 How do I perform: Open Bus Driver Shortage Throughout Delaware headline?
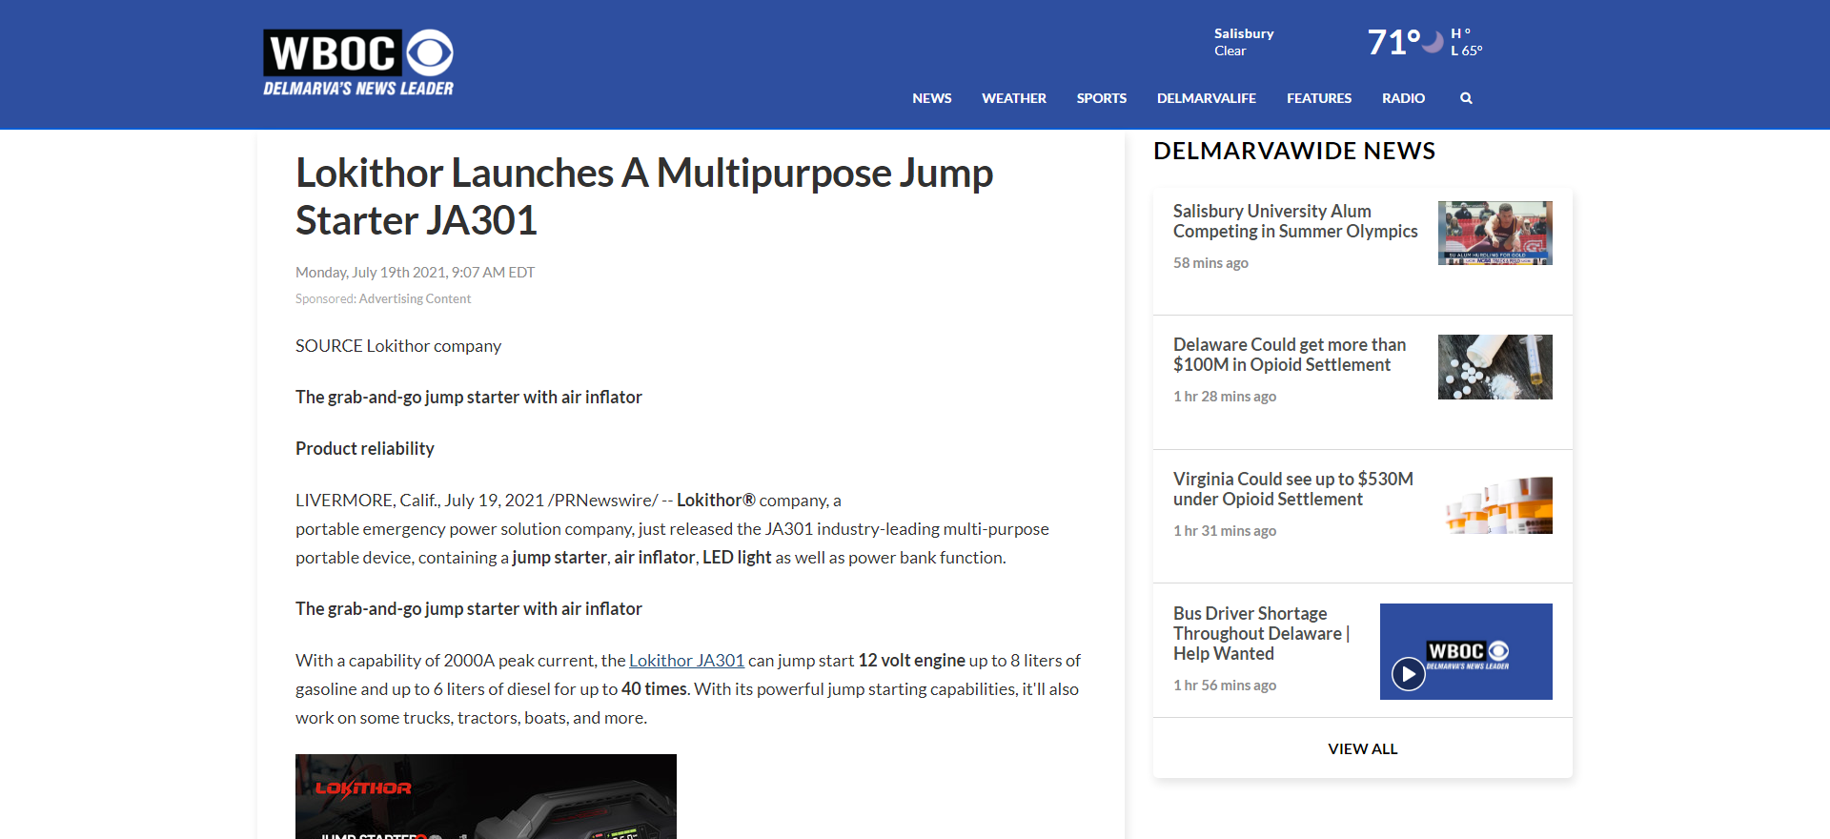coord(1260,633)
